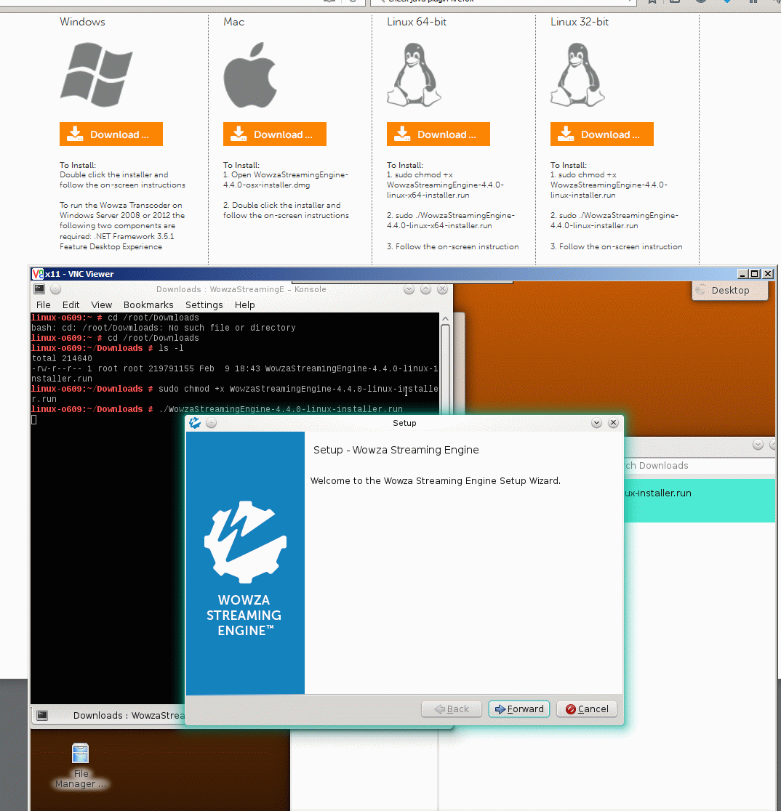The height and width of the screenshot is (811, 781).
Task: Click the Wowza Streaming Engine logo in Setup
Action: [245, 542]
